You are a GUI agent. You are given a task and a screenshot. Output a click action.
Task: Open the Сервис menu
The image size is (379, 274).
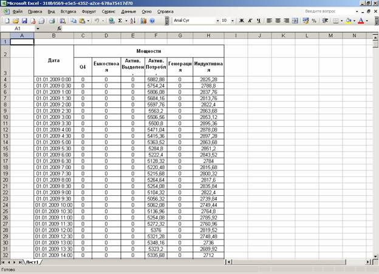point(109,12)
